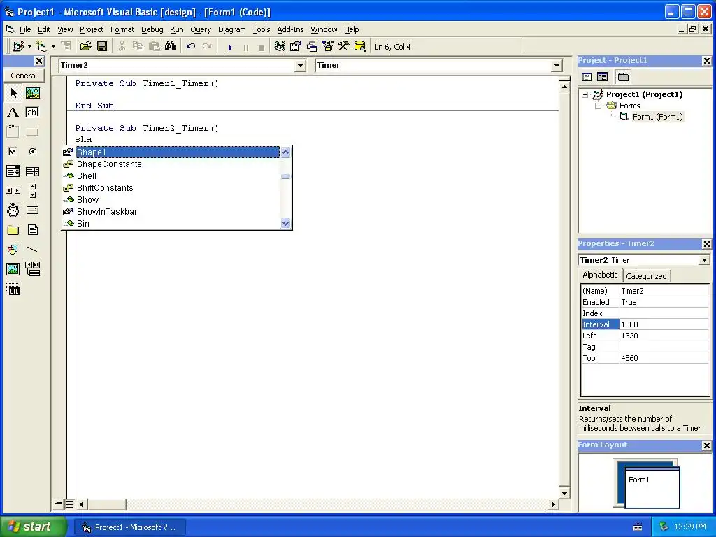Collapse the Forms folder node
The image size is (716, 537).
click(598, 106)
